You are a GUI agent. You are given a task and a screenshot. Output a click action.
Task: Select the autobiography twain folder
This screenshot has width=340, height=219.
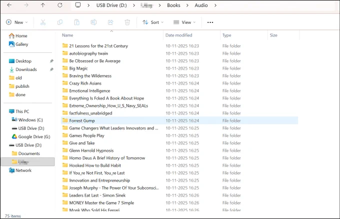(88, 53)
